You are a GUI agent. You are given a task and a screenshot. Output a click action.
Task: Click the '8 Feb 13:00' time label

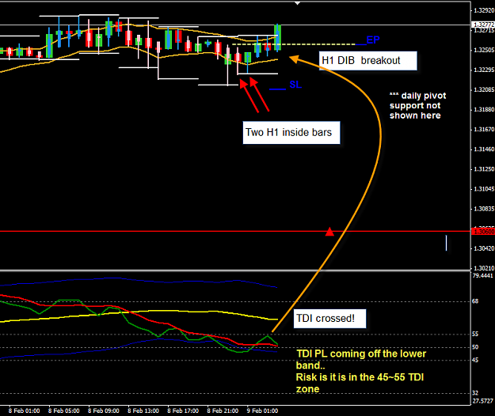[x=143, y=411]
